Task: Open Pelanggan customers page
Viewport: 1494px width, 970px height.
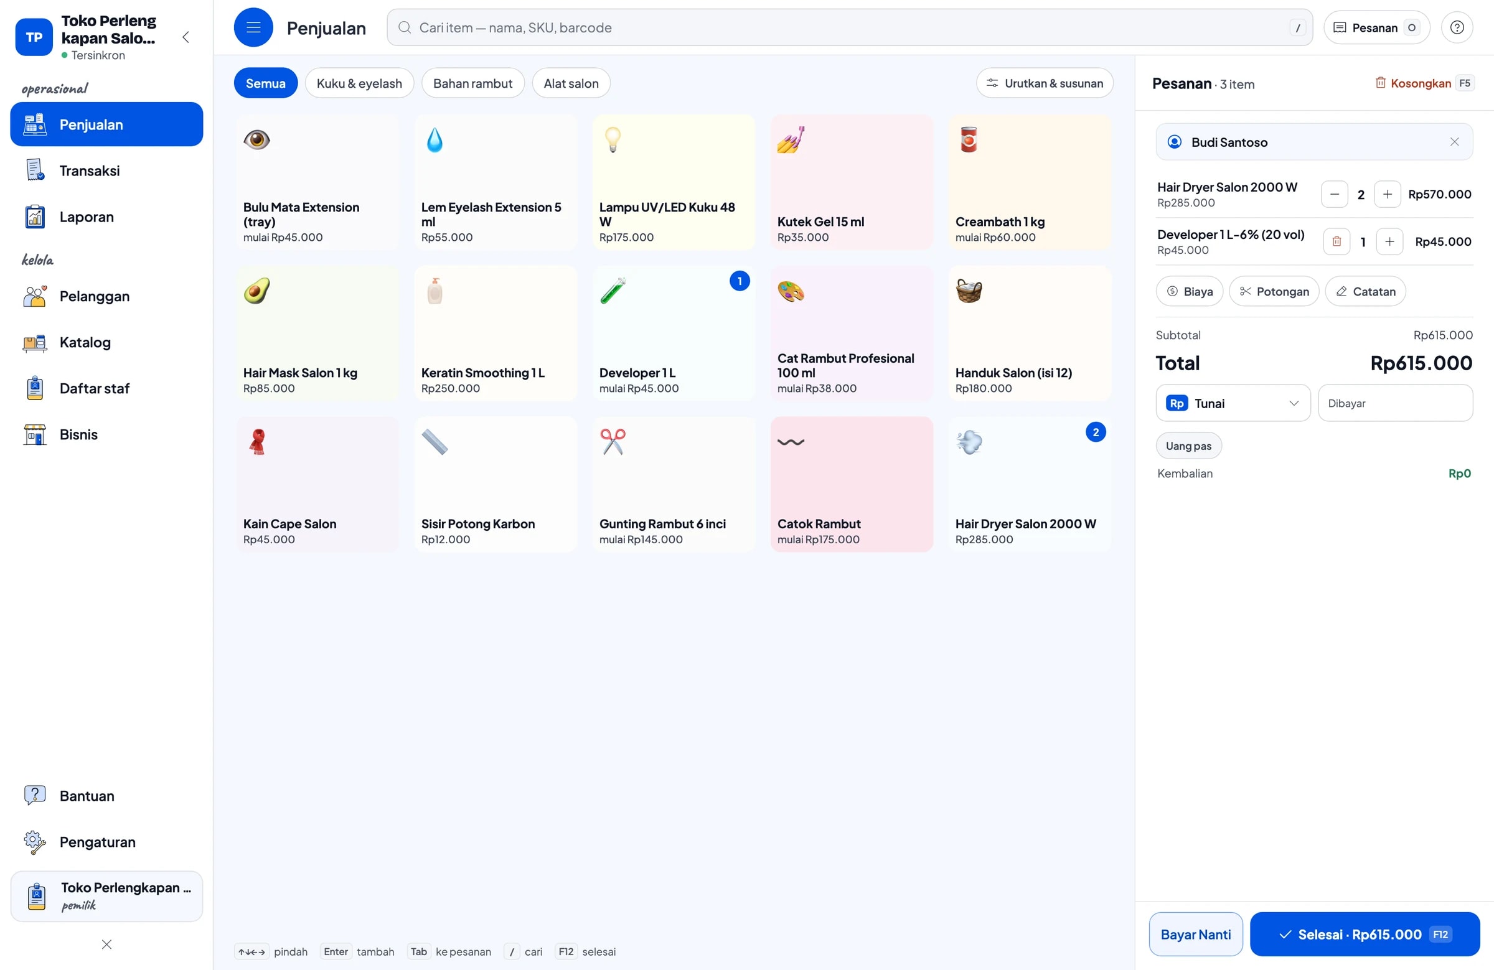Action: 106,296
